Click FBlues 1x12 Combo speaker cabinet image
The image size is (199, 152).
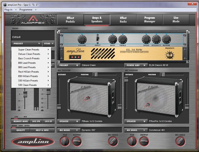point(92,97)
